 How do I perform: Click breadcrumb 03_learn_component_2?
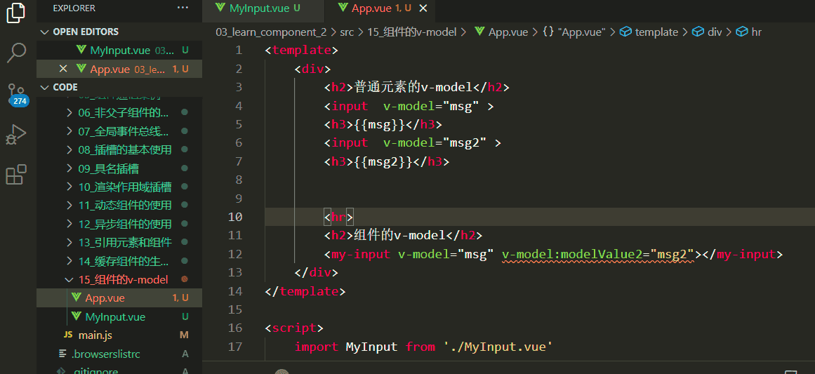coord(272,32)
